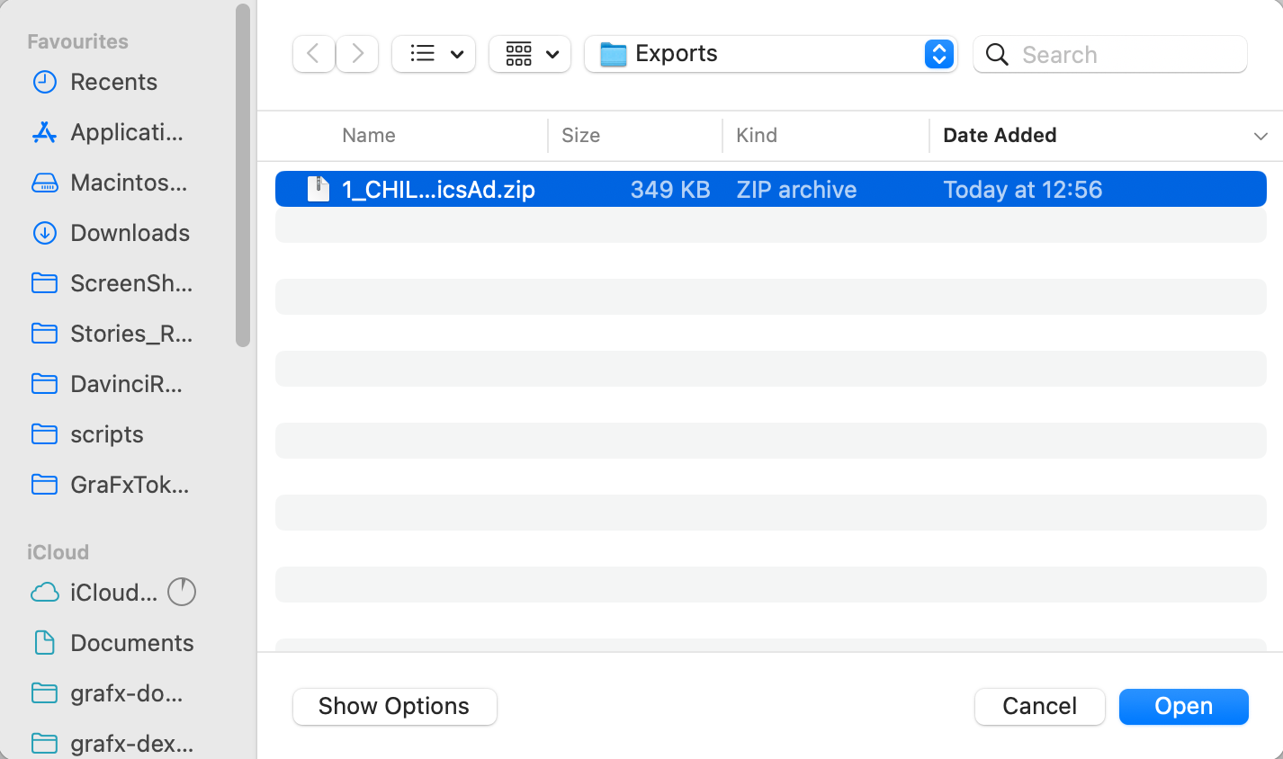Screen dimensions: 1283x759
Task: Open the Exports folder location popup
Action: (770, 54)
